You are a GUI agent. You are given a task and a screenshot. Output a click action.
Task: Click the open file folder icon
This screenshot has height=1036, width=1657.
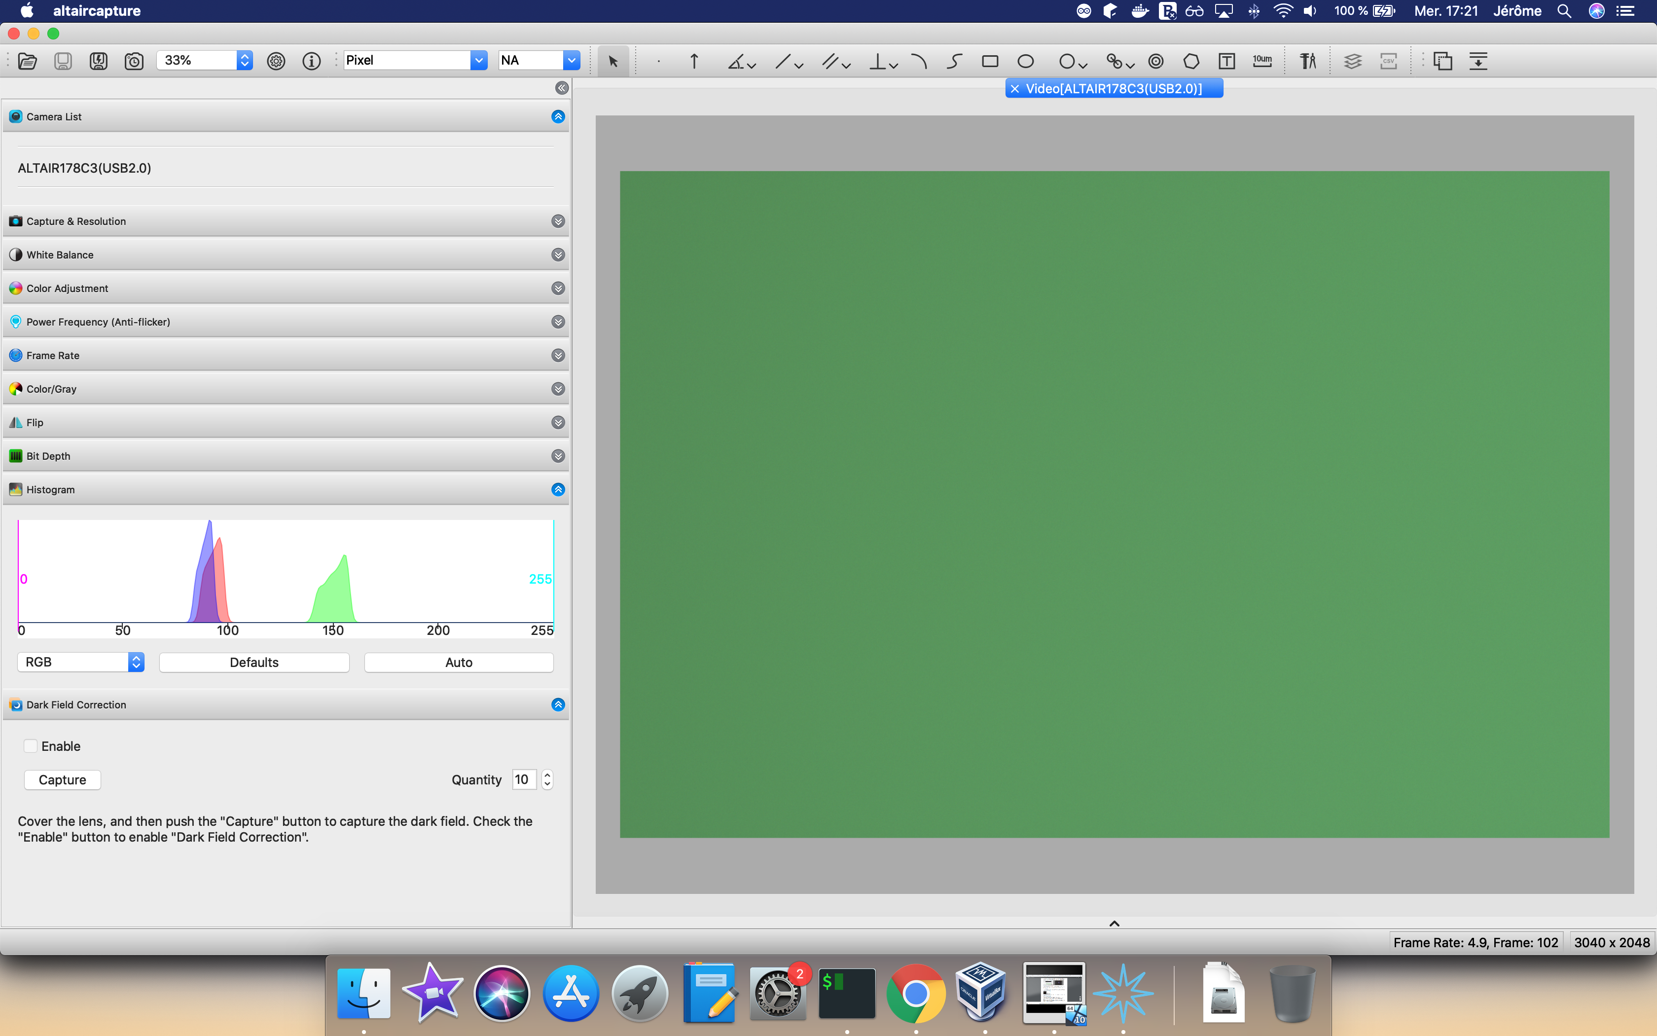(x=28, y=61)
